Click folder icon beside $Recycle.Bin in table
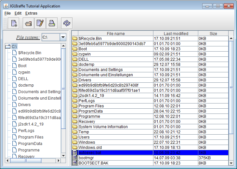Image resolution: width=237 pixels, height=169 pixels. tap(75, 39)
